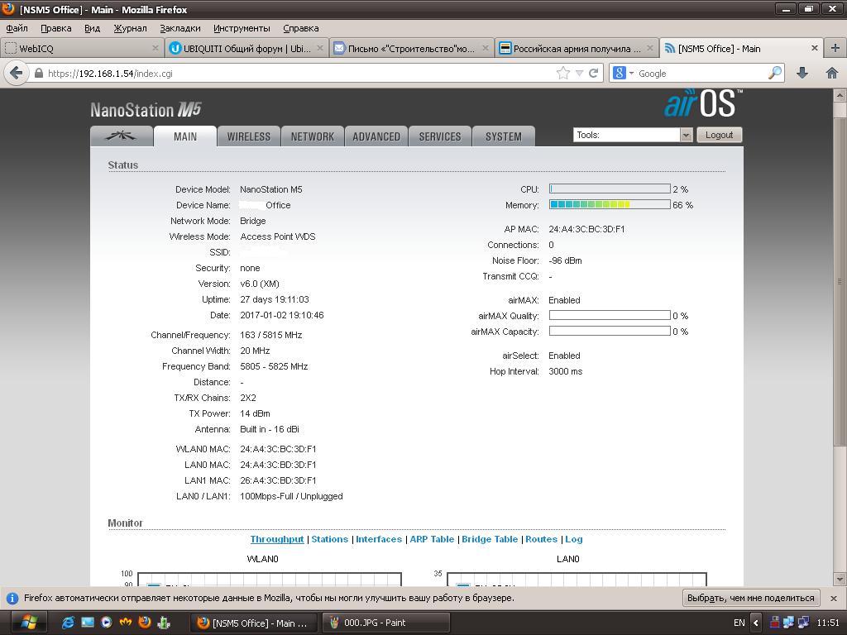Open the SERVICES tab
Image resolution: width=847 pixels, height=635 pixels.
point(440,136)
